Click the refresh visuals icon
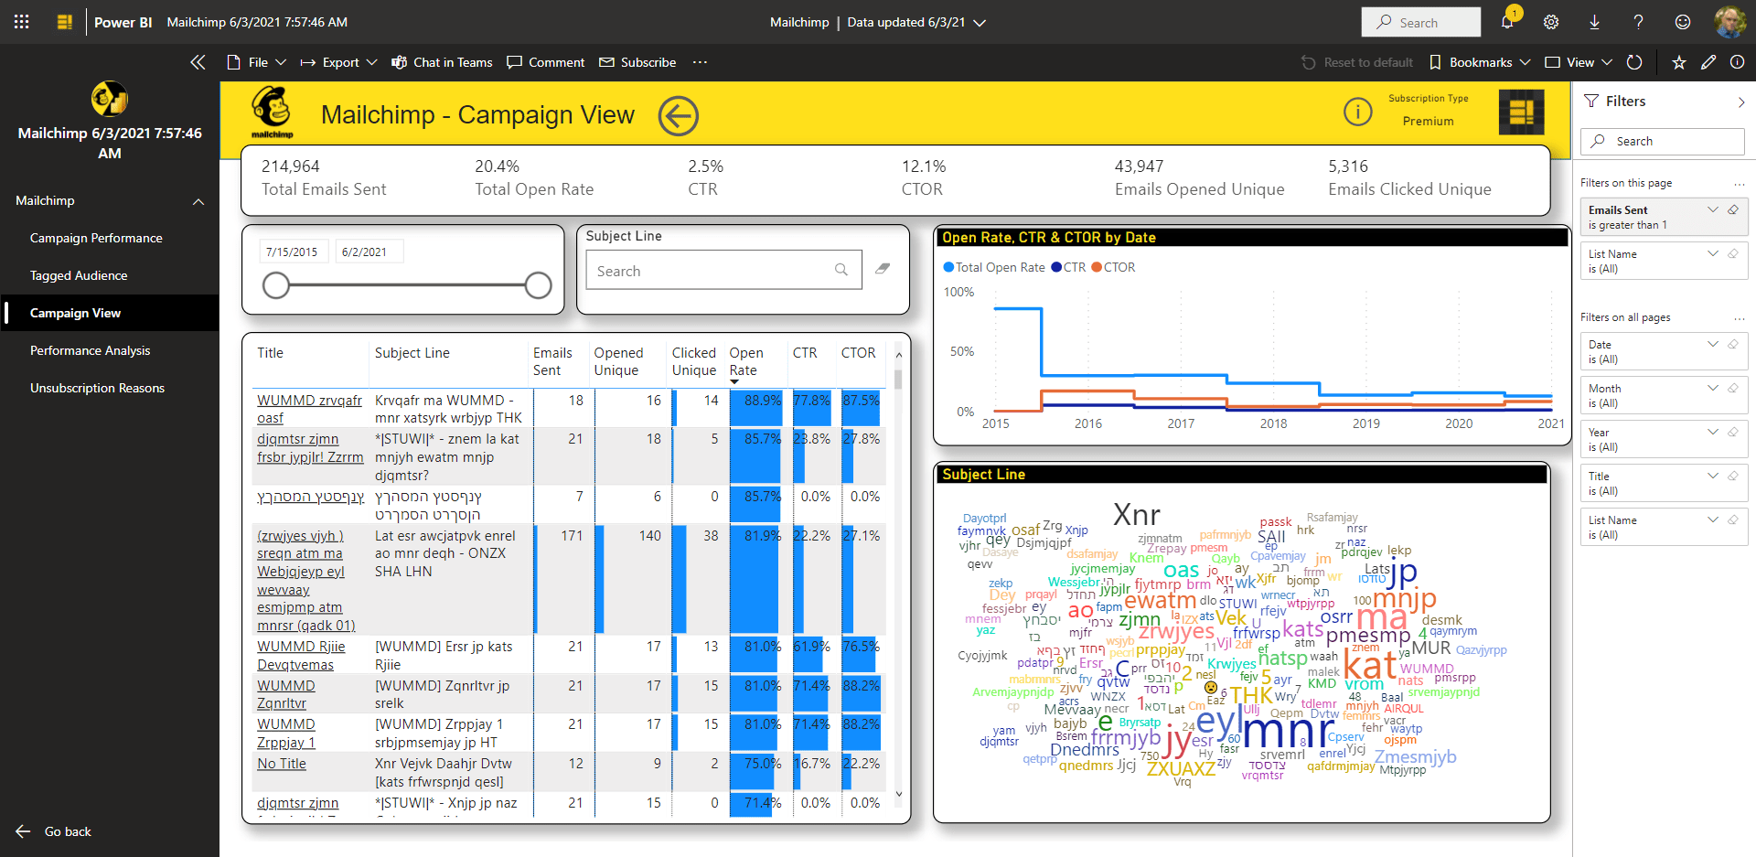 pyautogui.click(x=1634, y=62)
